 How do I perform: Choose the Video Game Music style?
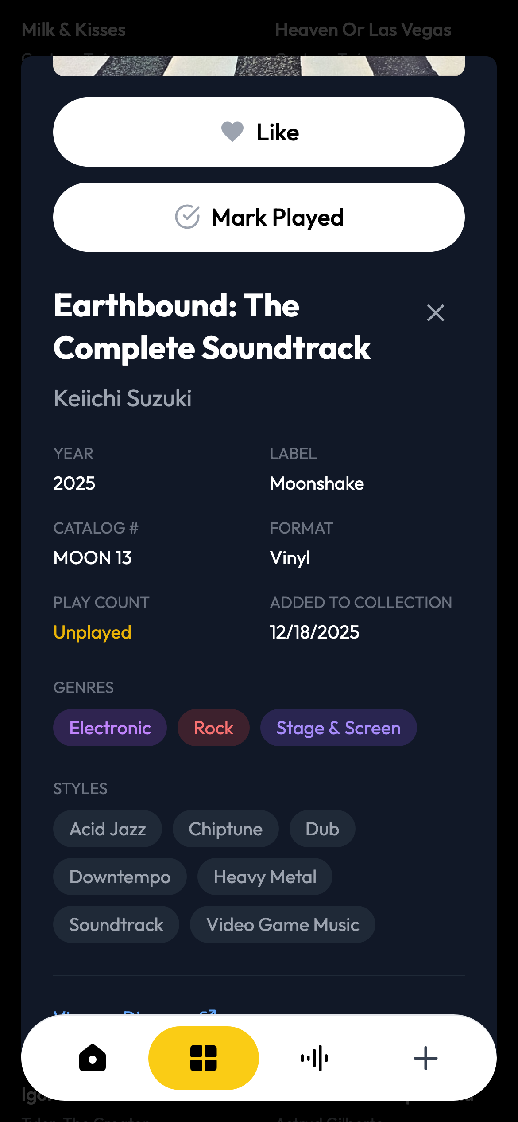coord(282,925)
